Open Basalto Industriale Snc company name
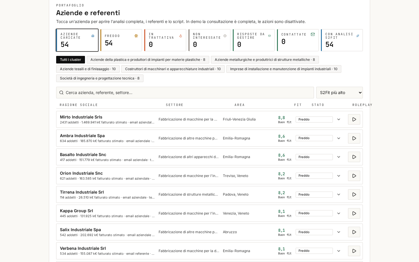 click(83, 155)
